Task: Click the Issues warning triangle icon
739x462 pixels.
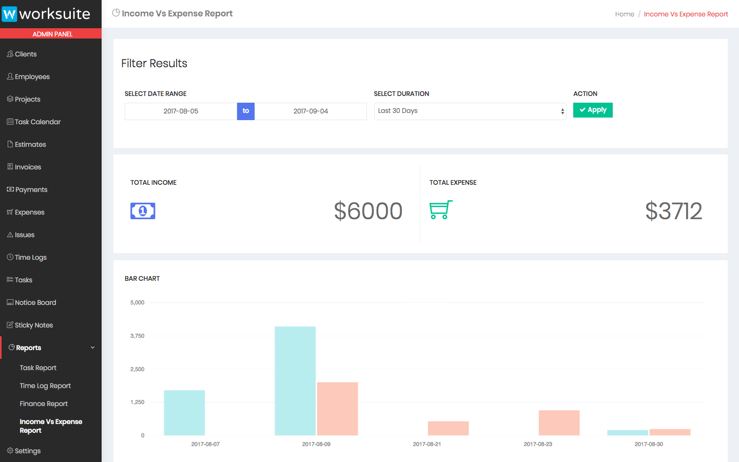Action: click(x=10, y=235)
